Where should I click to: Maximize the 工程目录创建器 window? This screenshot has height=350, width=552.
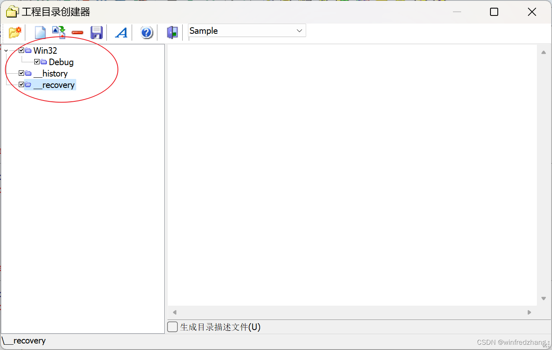coord(494,12)
